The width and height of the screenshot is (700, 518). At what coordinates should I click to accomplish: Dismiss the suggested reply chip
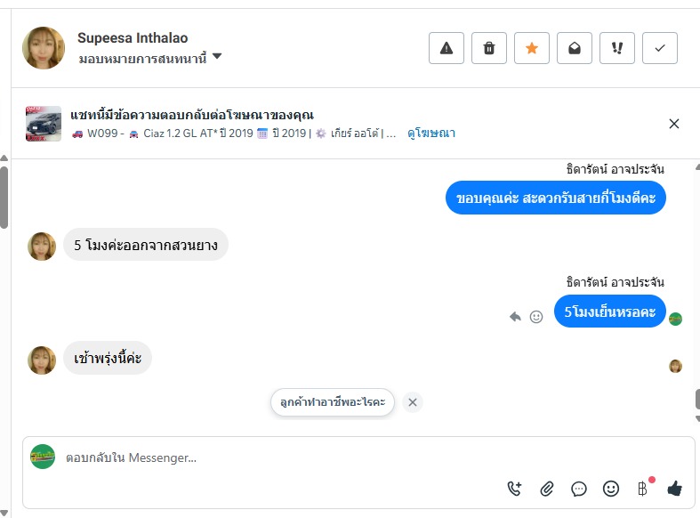[412, 402]
